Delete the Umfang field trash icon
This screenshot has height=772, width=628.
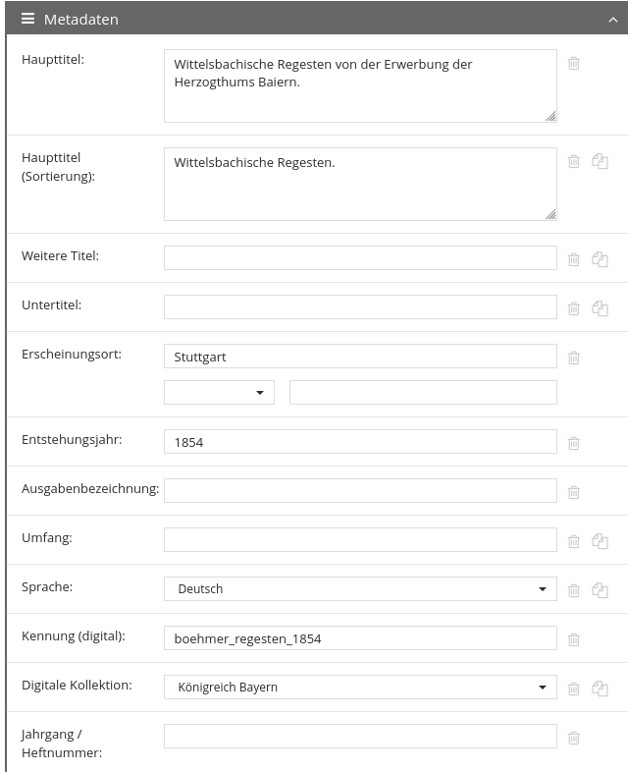573,541
